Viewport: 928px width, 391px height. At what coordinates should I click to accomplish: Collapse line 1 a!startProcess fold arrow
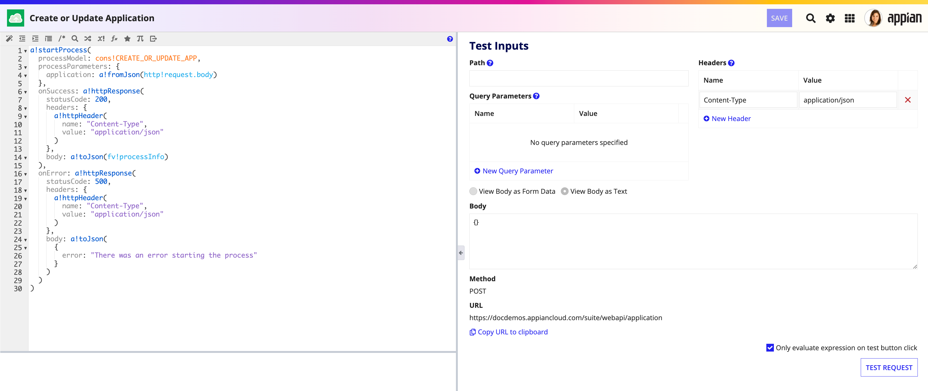point(26,51)
